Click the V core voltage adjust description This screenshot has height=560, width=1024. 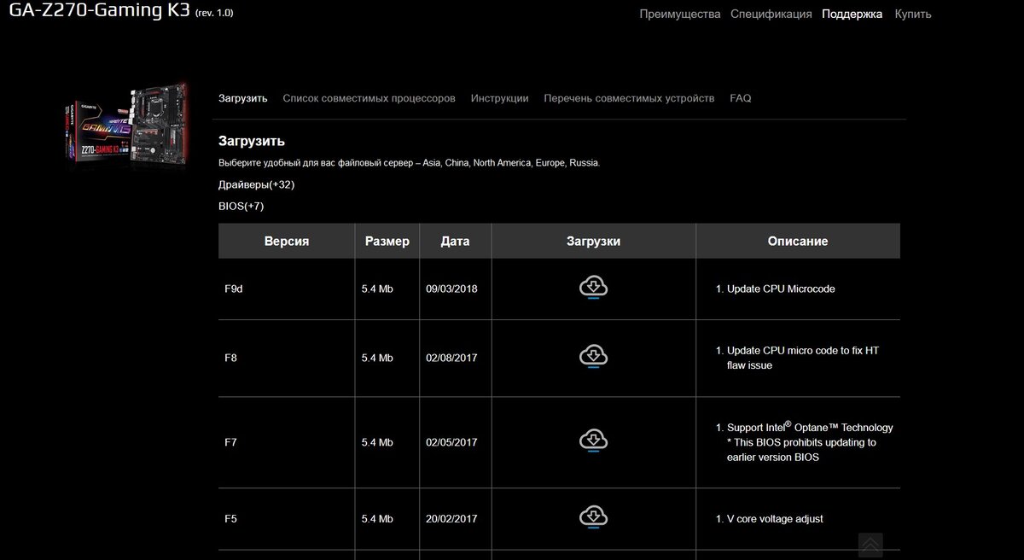coord(775,518)
